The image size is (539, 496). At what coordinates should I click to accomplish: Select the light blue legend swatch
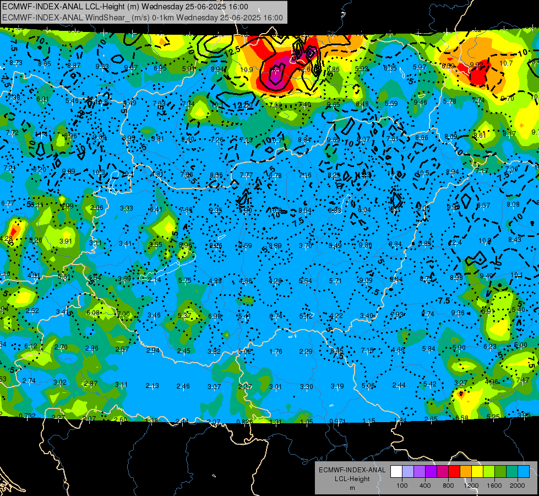coord(524,472)
